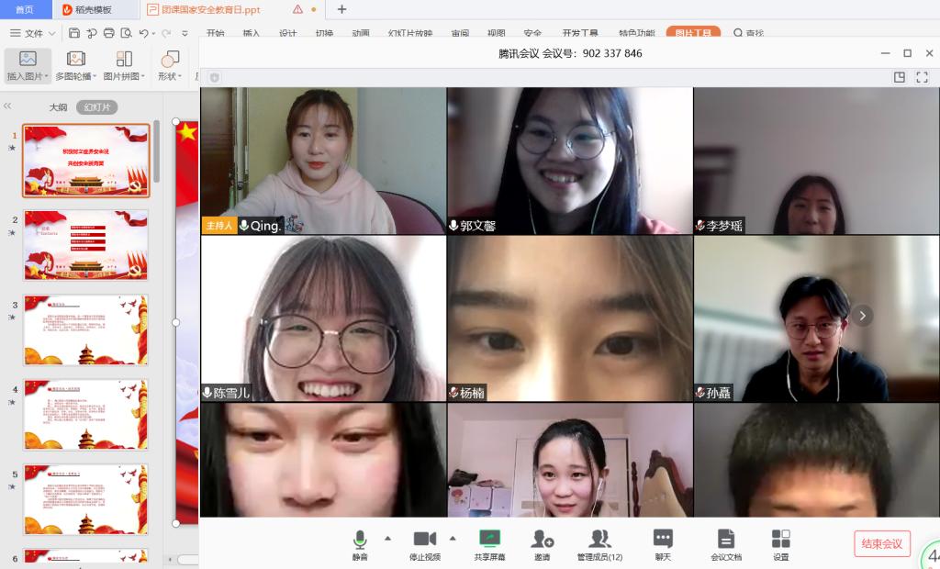Change video grid layout icon

(x=900, y=78)
